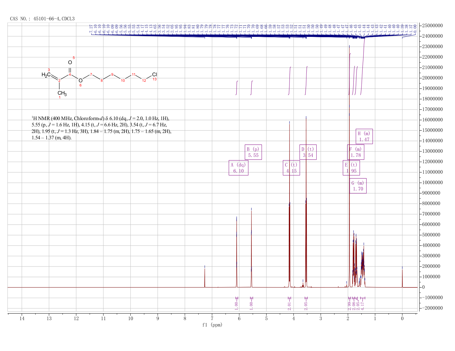Click the f1 (ppm) axis label
Image resolution: width=455 pixels, height=351 pixels.
(x=212, y=325)
